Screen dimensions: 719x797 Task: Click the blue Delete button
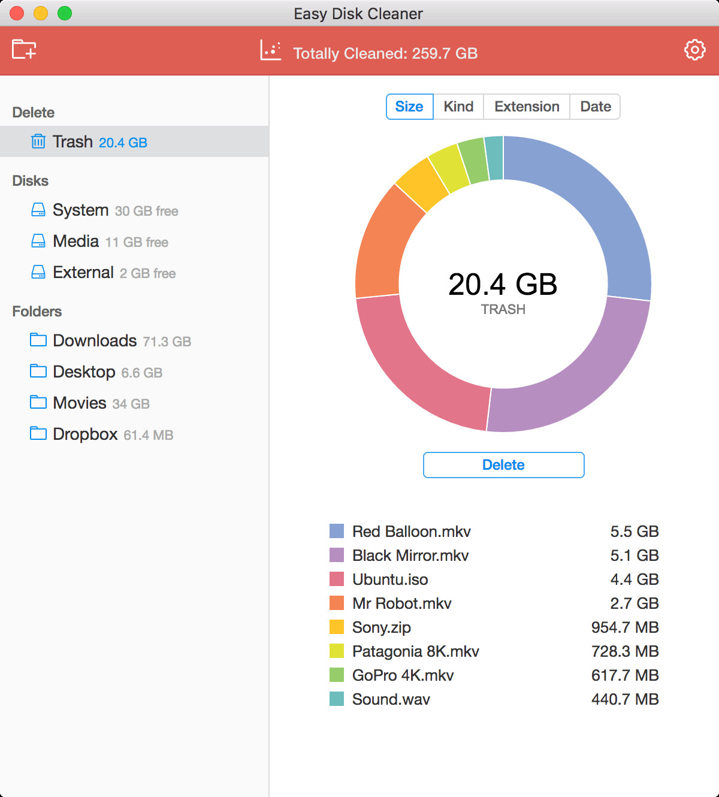point(504,465)
